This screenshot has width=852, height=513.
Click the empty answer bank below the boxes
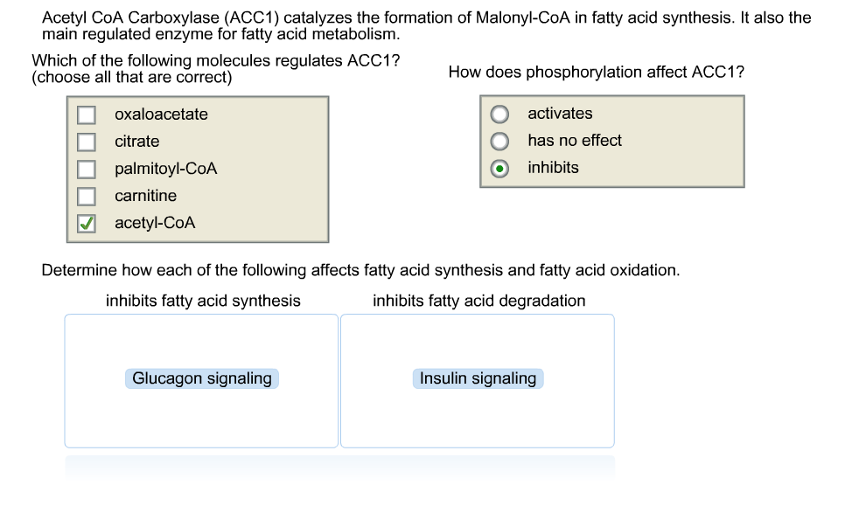click(x=341, y=468)
